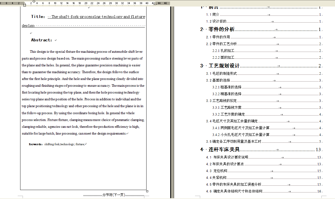Screen dimensions: 335x199
Task: Open TOC entry 2.1 零件的作用
Action: pyautogui.click(x=264, y=37)
